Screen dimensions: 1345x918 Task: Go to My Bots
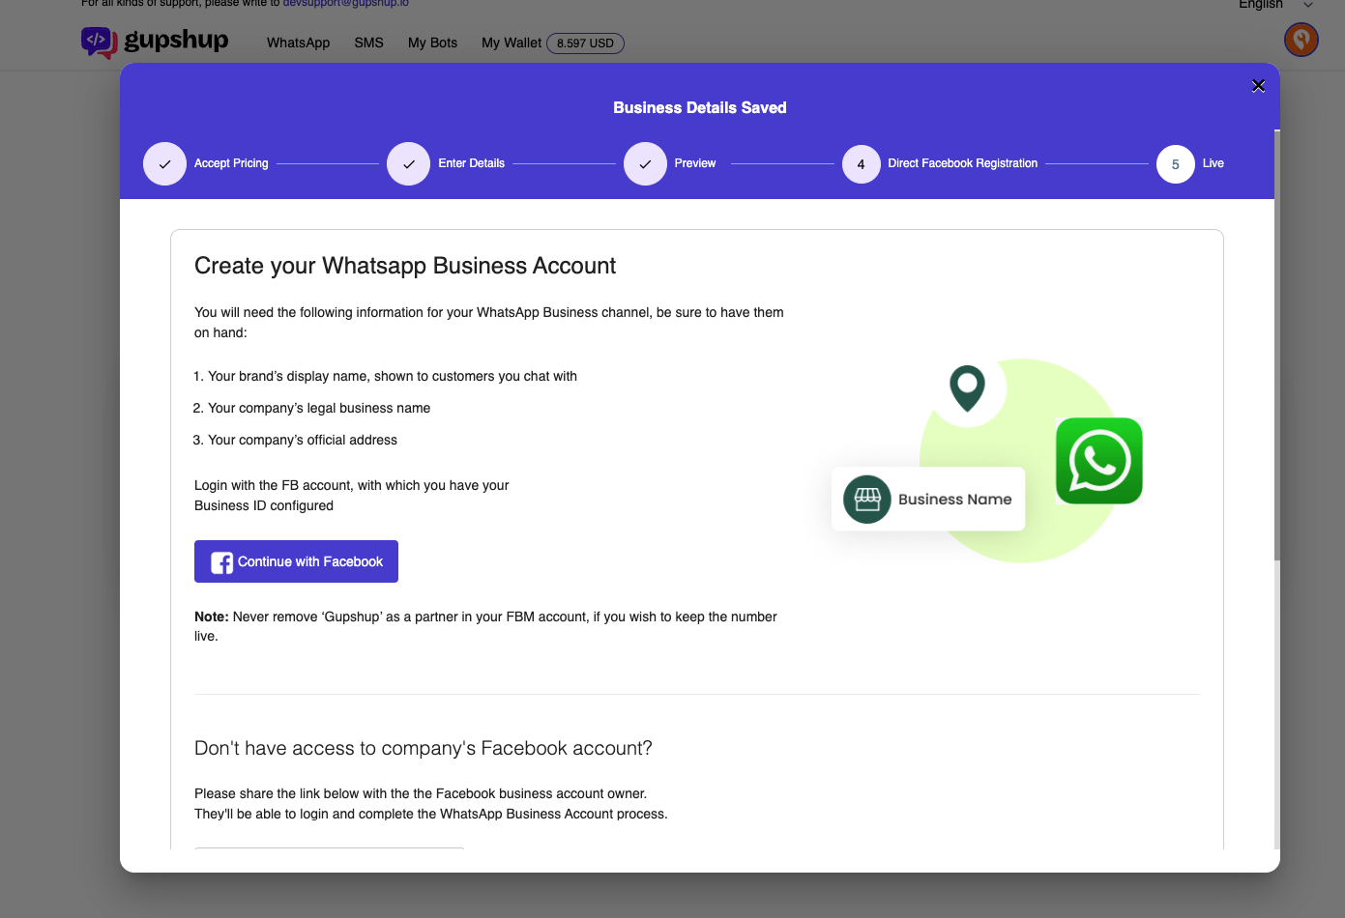[x=432, y=43]
